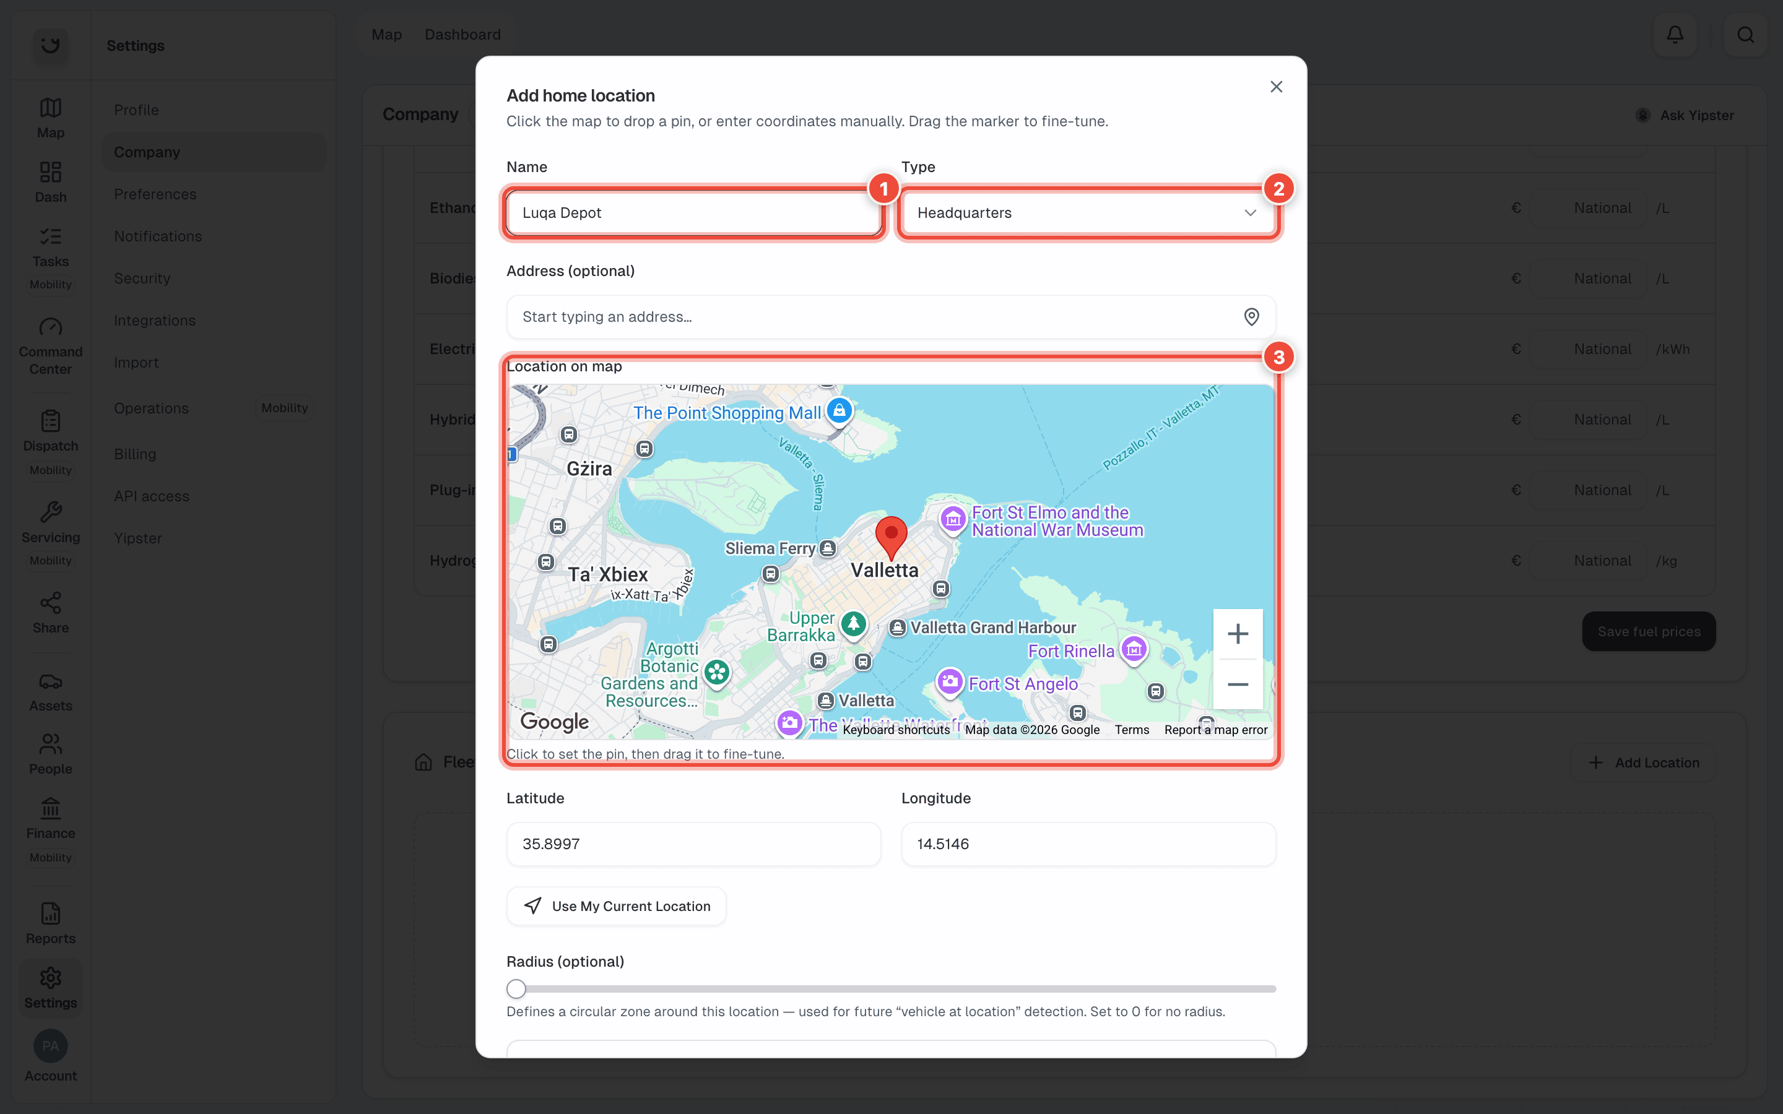This screenshot has width=1783, height=1114.
Task: Open the Map icon in the sidebar
Action: pyautogui.click(x=50, y=118)
